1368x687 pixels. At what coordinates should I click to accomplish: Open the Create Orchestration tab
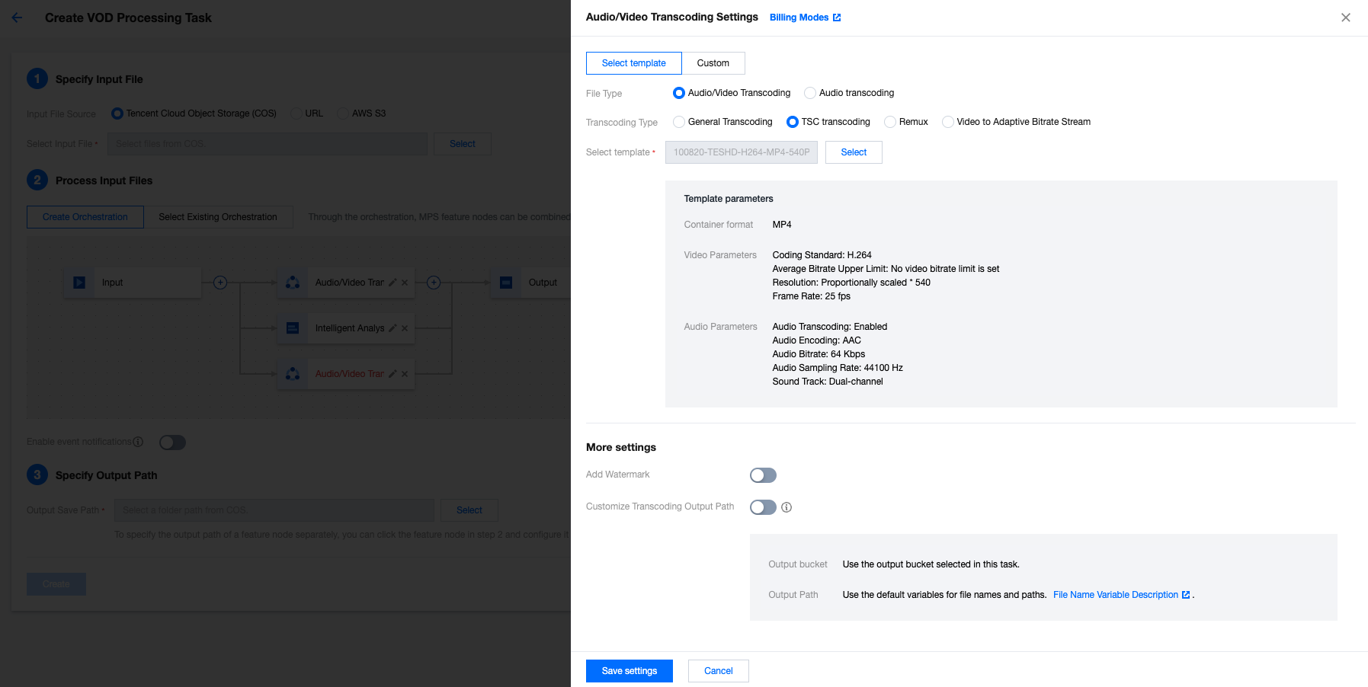(85, 217)
